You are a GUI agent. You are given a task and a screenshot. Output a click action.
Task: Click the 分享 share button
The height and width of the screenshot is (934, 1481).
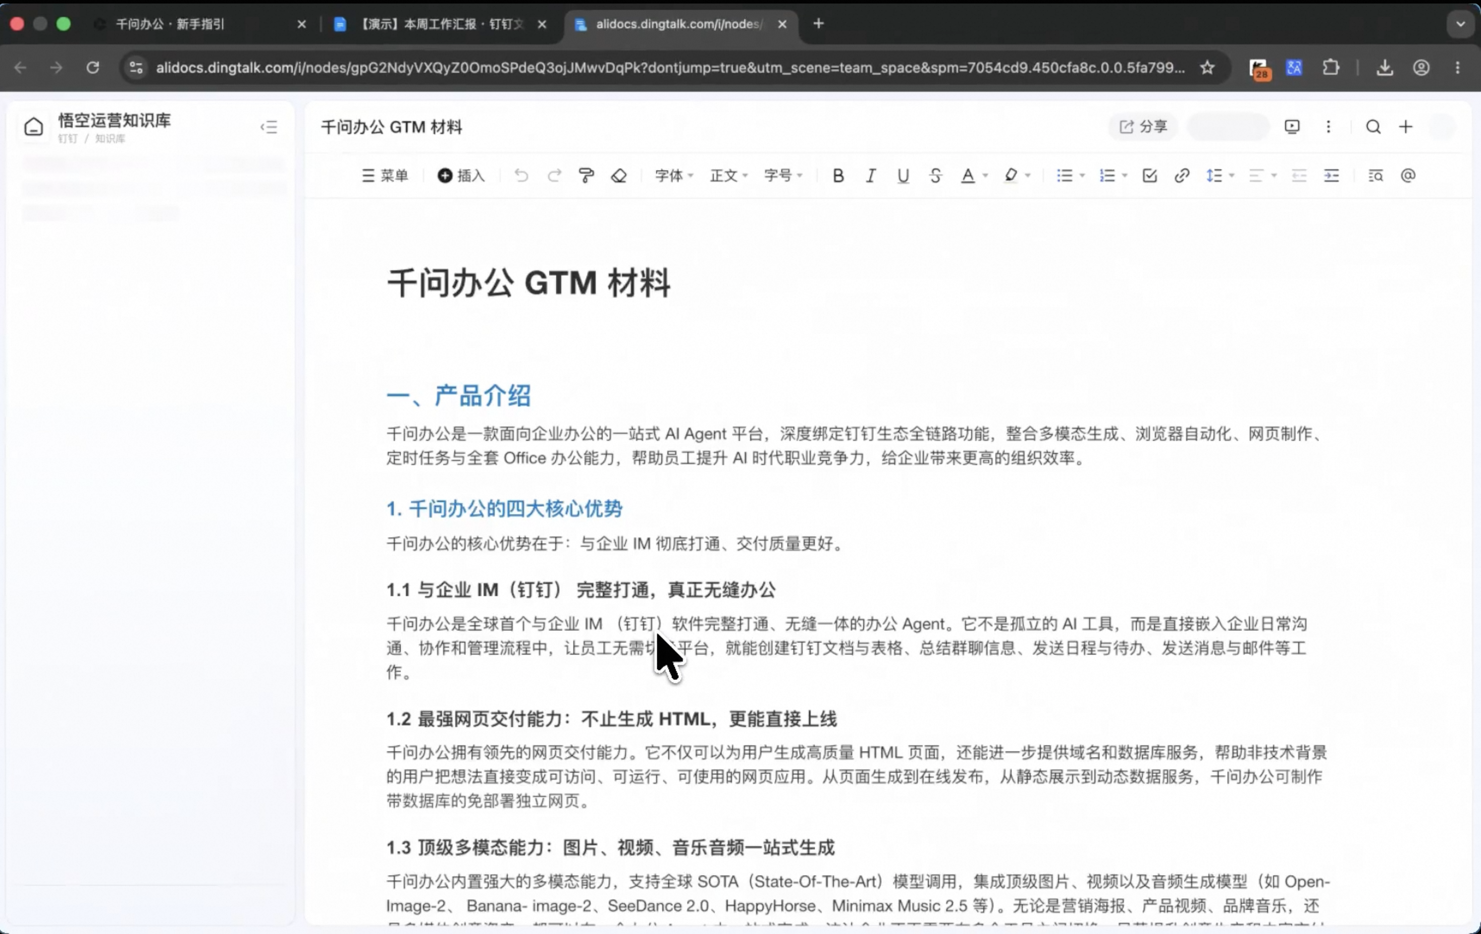tap(1143, 127)
